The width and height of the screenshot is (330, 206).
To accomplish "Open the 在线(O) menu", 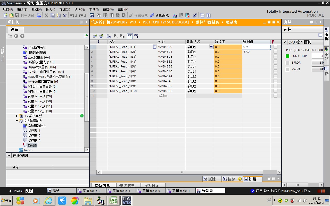I will 65,10.
